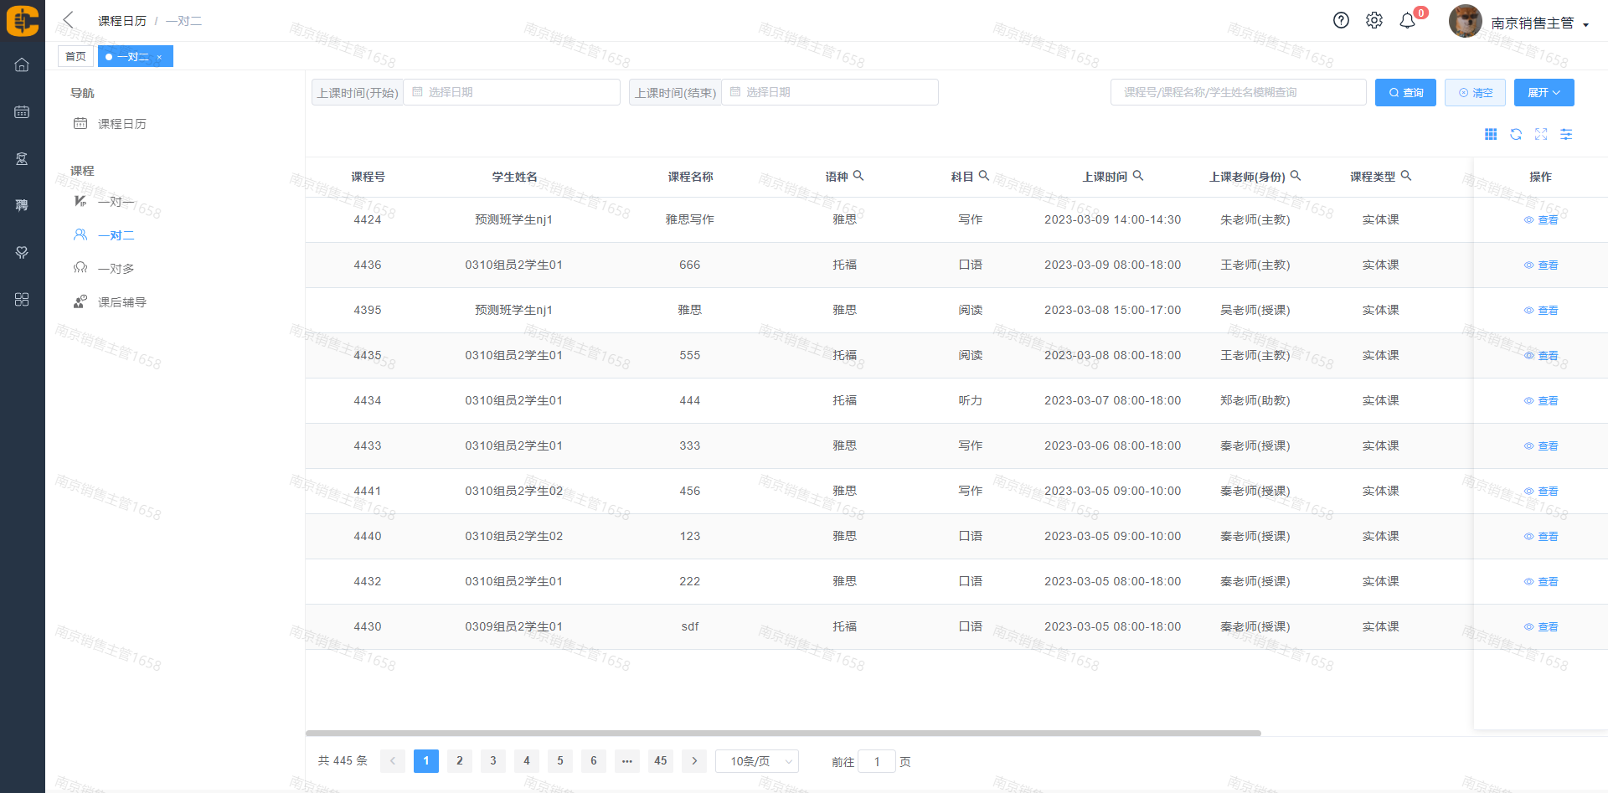1608x793 pixels.
Task: View details of course 4424
Action: 1541,220
